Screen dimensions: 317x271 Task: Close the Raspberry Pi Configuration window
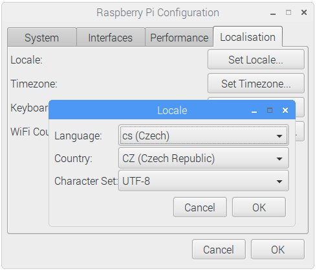[304, 12]
